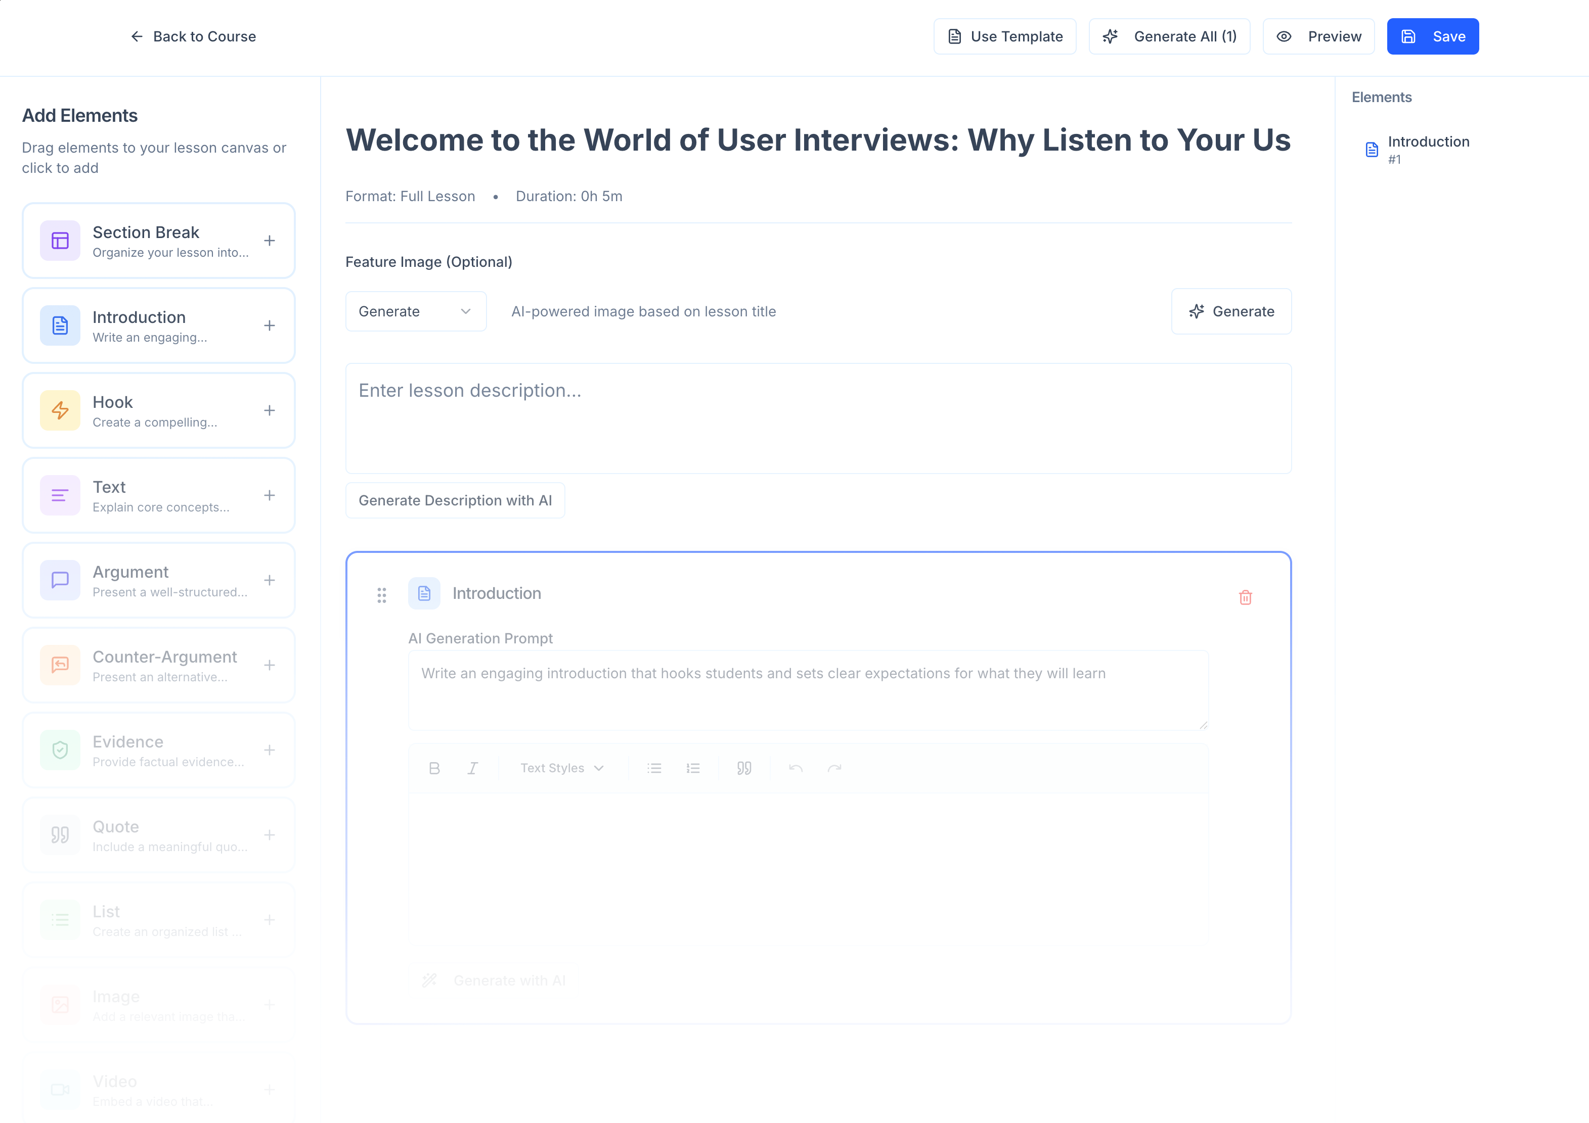Go Back to Course
Viewport: 1589px width, 1123px height.
[193, 37]
